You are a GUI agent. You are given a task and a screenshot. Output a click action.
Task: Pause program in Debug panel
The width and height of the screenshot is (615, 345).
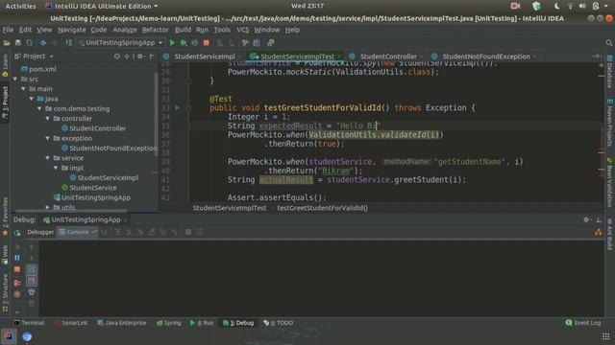(17, 258)
